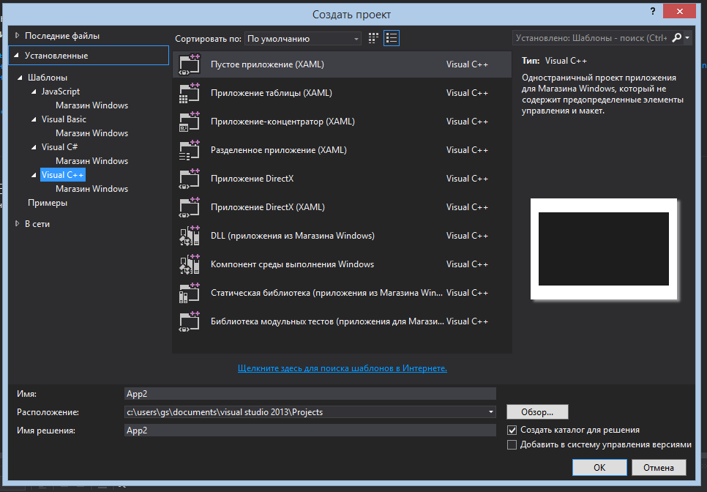The height and width of the screenshot is (492, 707).
Task: Select Приложение DirectX (XAML) template name
Action: 268,207
